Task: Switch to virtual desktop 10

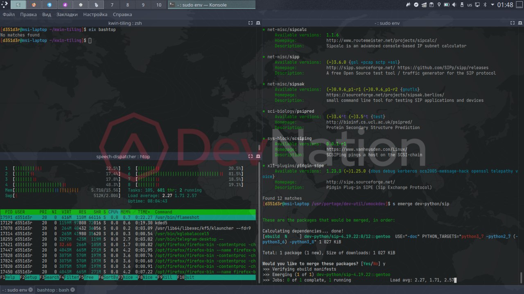Action: click(x=159, y=4)
